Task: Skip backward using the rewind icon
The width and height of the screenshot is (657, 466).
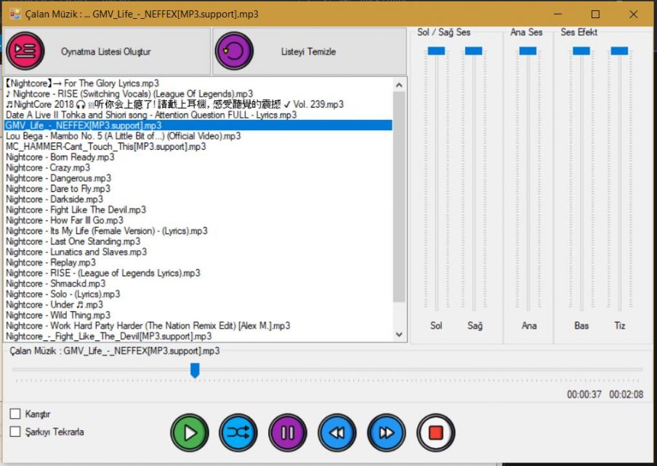Action: [336, 432]
